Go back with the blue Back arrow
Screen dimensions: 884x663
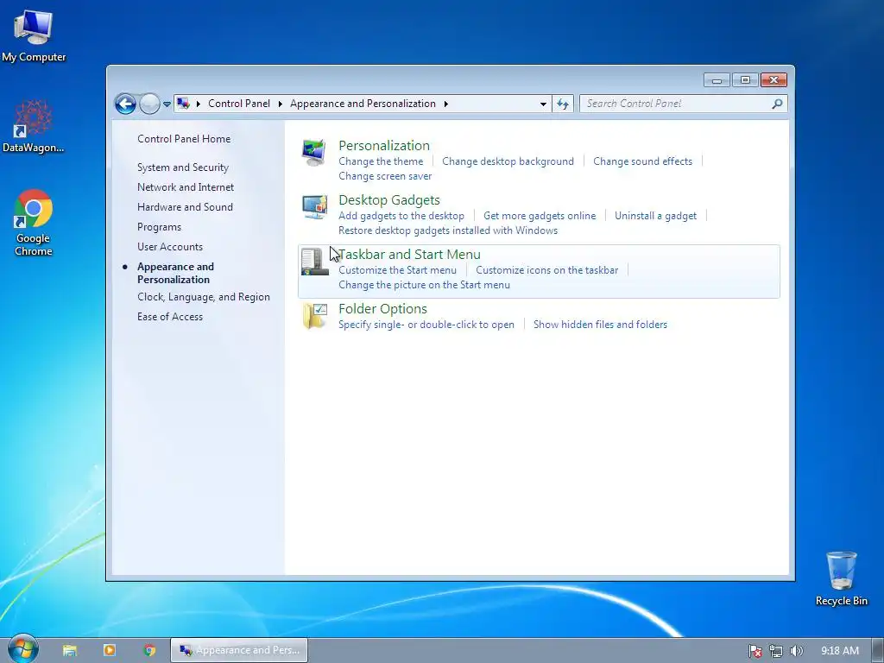click(x=125, y=104)
